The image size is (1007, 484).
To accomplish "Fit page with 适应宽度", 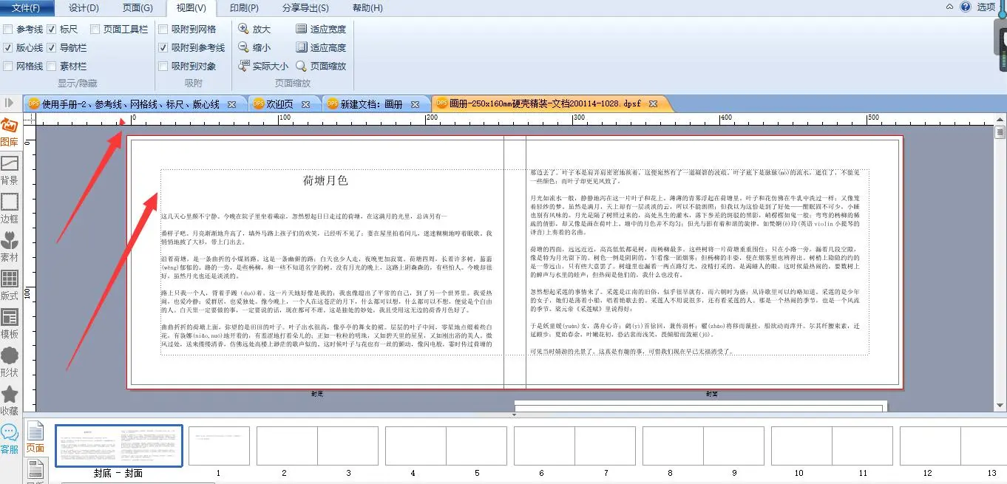I will [321, 29].
